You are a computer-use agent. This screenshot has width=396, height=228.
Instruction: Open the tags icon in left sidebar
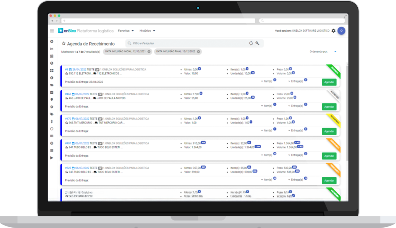52,114
